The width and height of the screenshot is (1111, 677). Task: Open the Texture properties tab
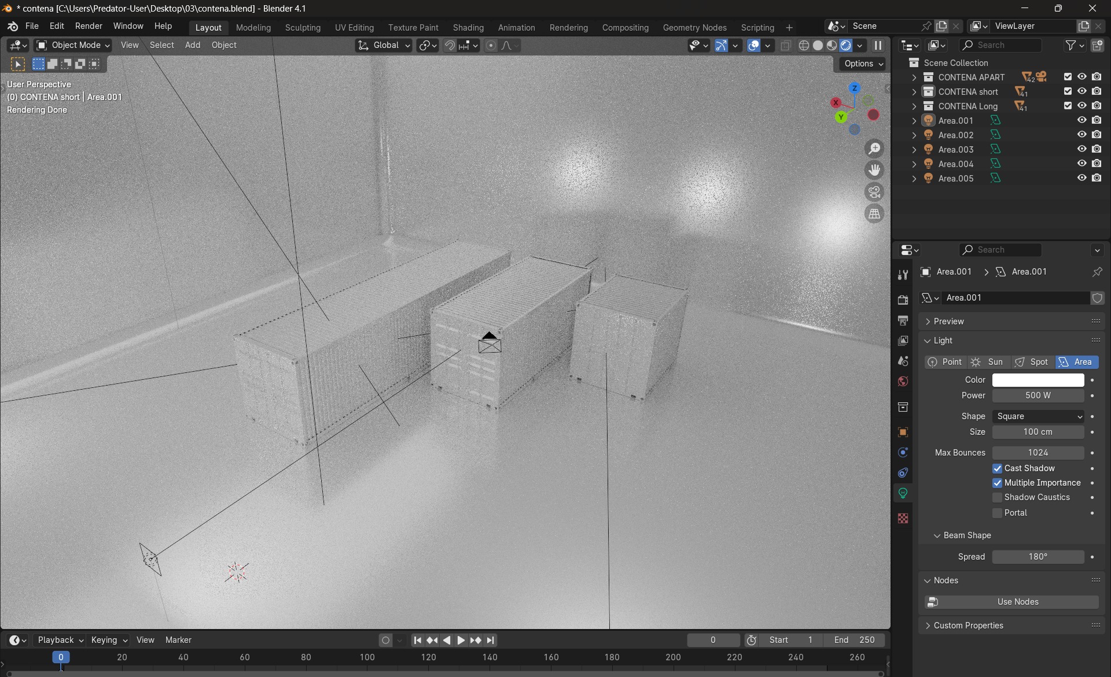tap(903, 518)
